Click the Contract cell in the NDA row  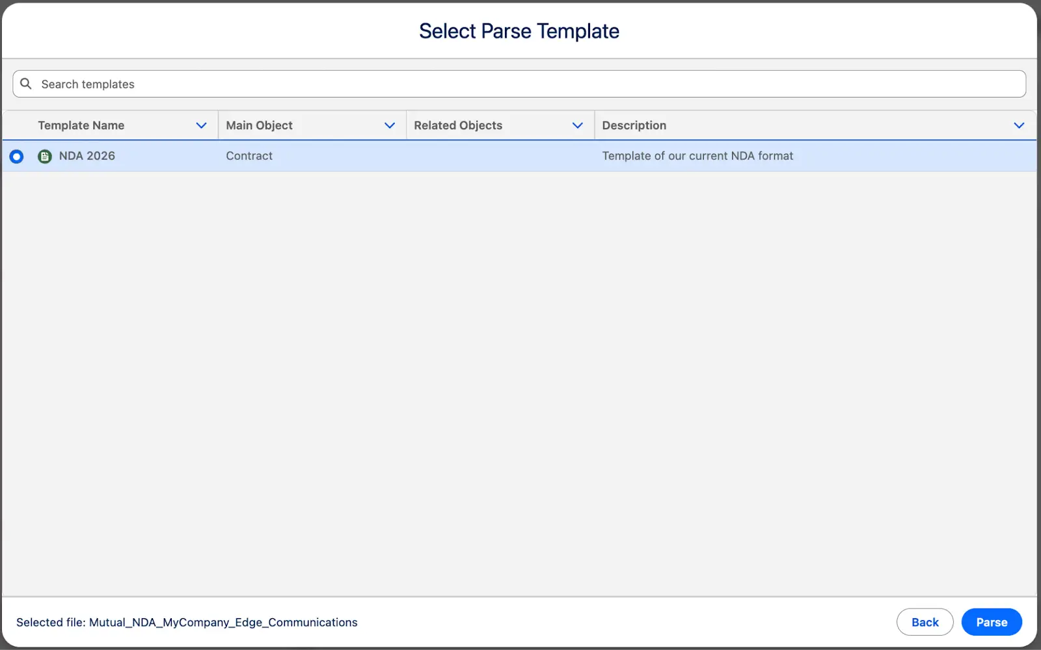(x=249, y=156)
